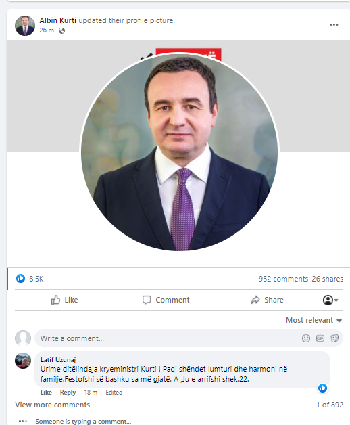Open the sticker picker in comment box

[x=334, y=338]
